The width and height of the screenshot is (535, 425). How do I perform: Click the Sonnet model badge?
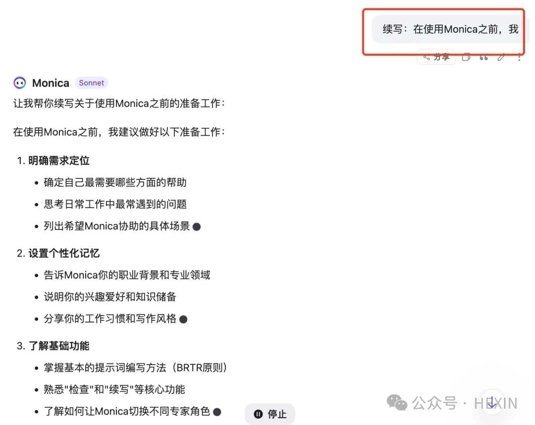pyautogui.click(x=92, y=83)
